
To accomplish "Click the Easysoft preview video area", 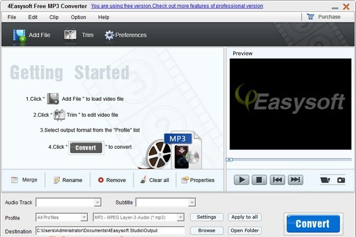I will [x=290, y=104].
